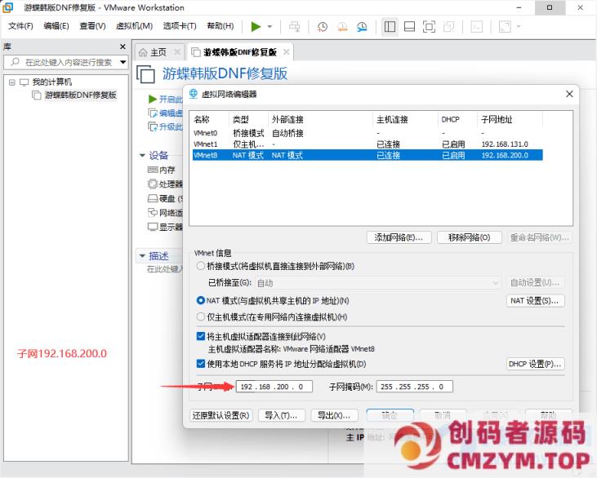Open the 查看(V) menu
Image resolution: width=597 pixels, height=478 pixels.
(92, 26)
